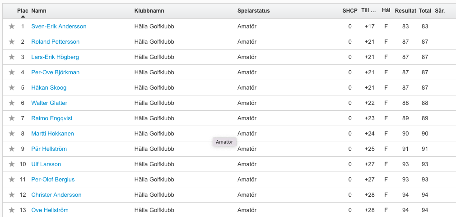This screenshot has width=456, height=217.
Task: Click the Spelarstatus column header
Action: 254,11
